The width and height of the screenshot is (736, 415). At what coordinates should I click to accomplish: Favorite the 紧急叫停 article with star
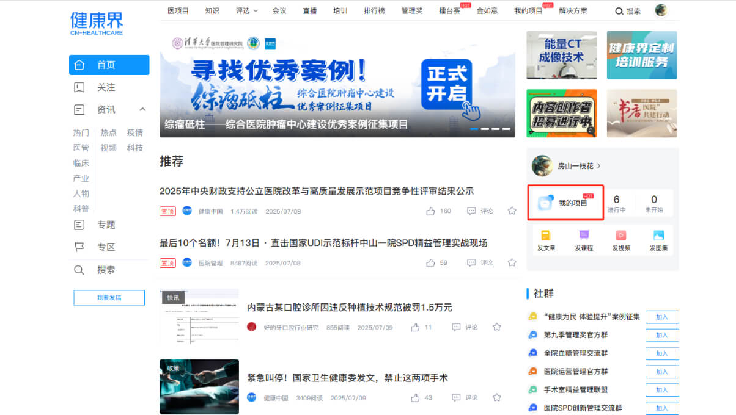(497, 398)
